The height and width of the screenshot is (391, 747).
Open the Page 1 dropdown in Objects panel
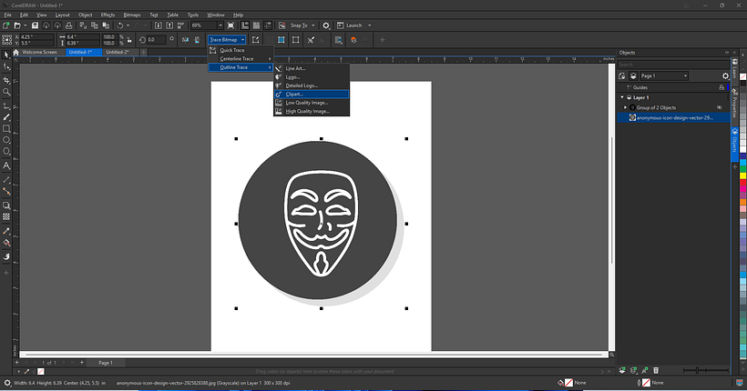tap(665, 75)
